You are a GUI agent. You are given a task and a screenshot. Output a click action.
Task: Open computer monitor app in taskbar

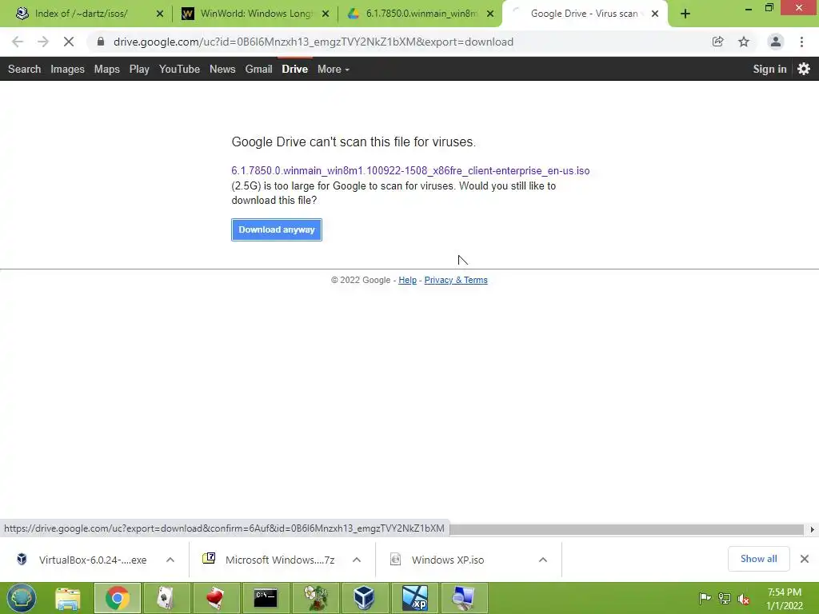tap(464, 598)
